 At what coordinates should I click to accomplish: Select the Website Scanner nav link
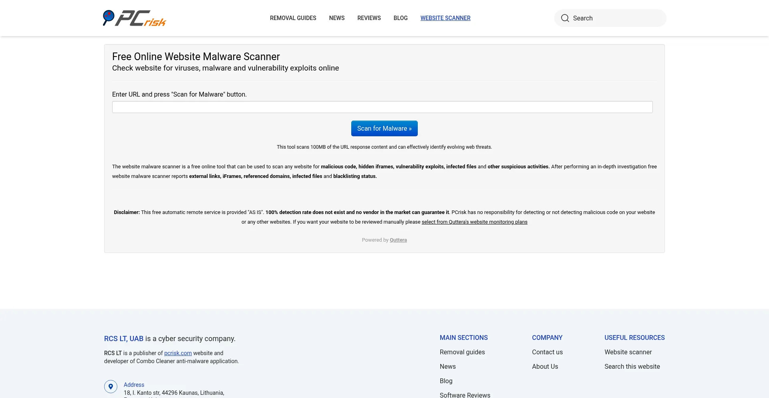(x=445, y=18)
